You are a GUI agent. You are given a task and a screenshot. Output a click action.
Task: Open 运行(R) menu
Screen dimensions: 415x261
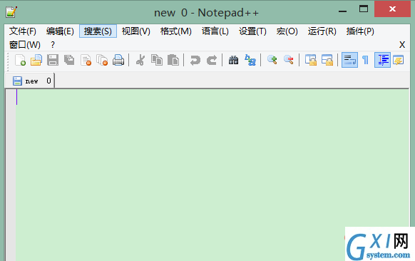(x=322, y=31)
